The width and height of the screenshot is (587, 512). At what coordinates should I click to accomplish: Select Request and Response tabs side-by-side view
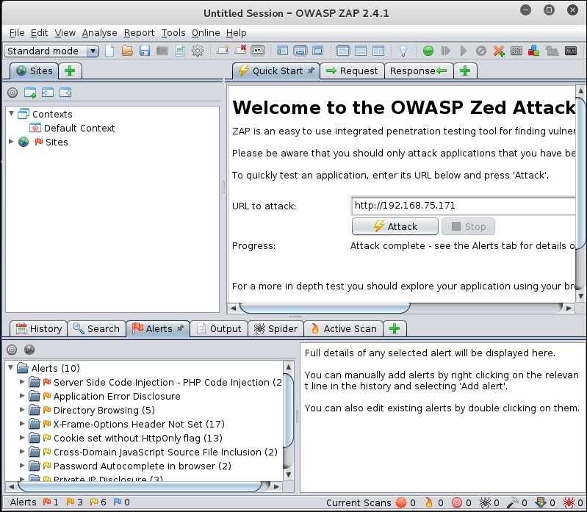(x=342, y=51)
